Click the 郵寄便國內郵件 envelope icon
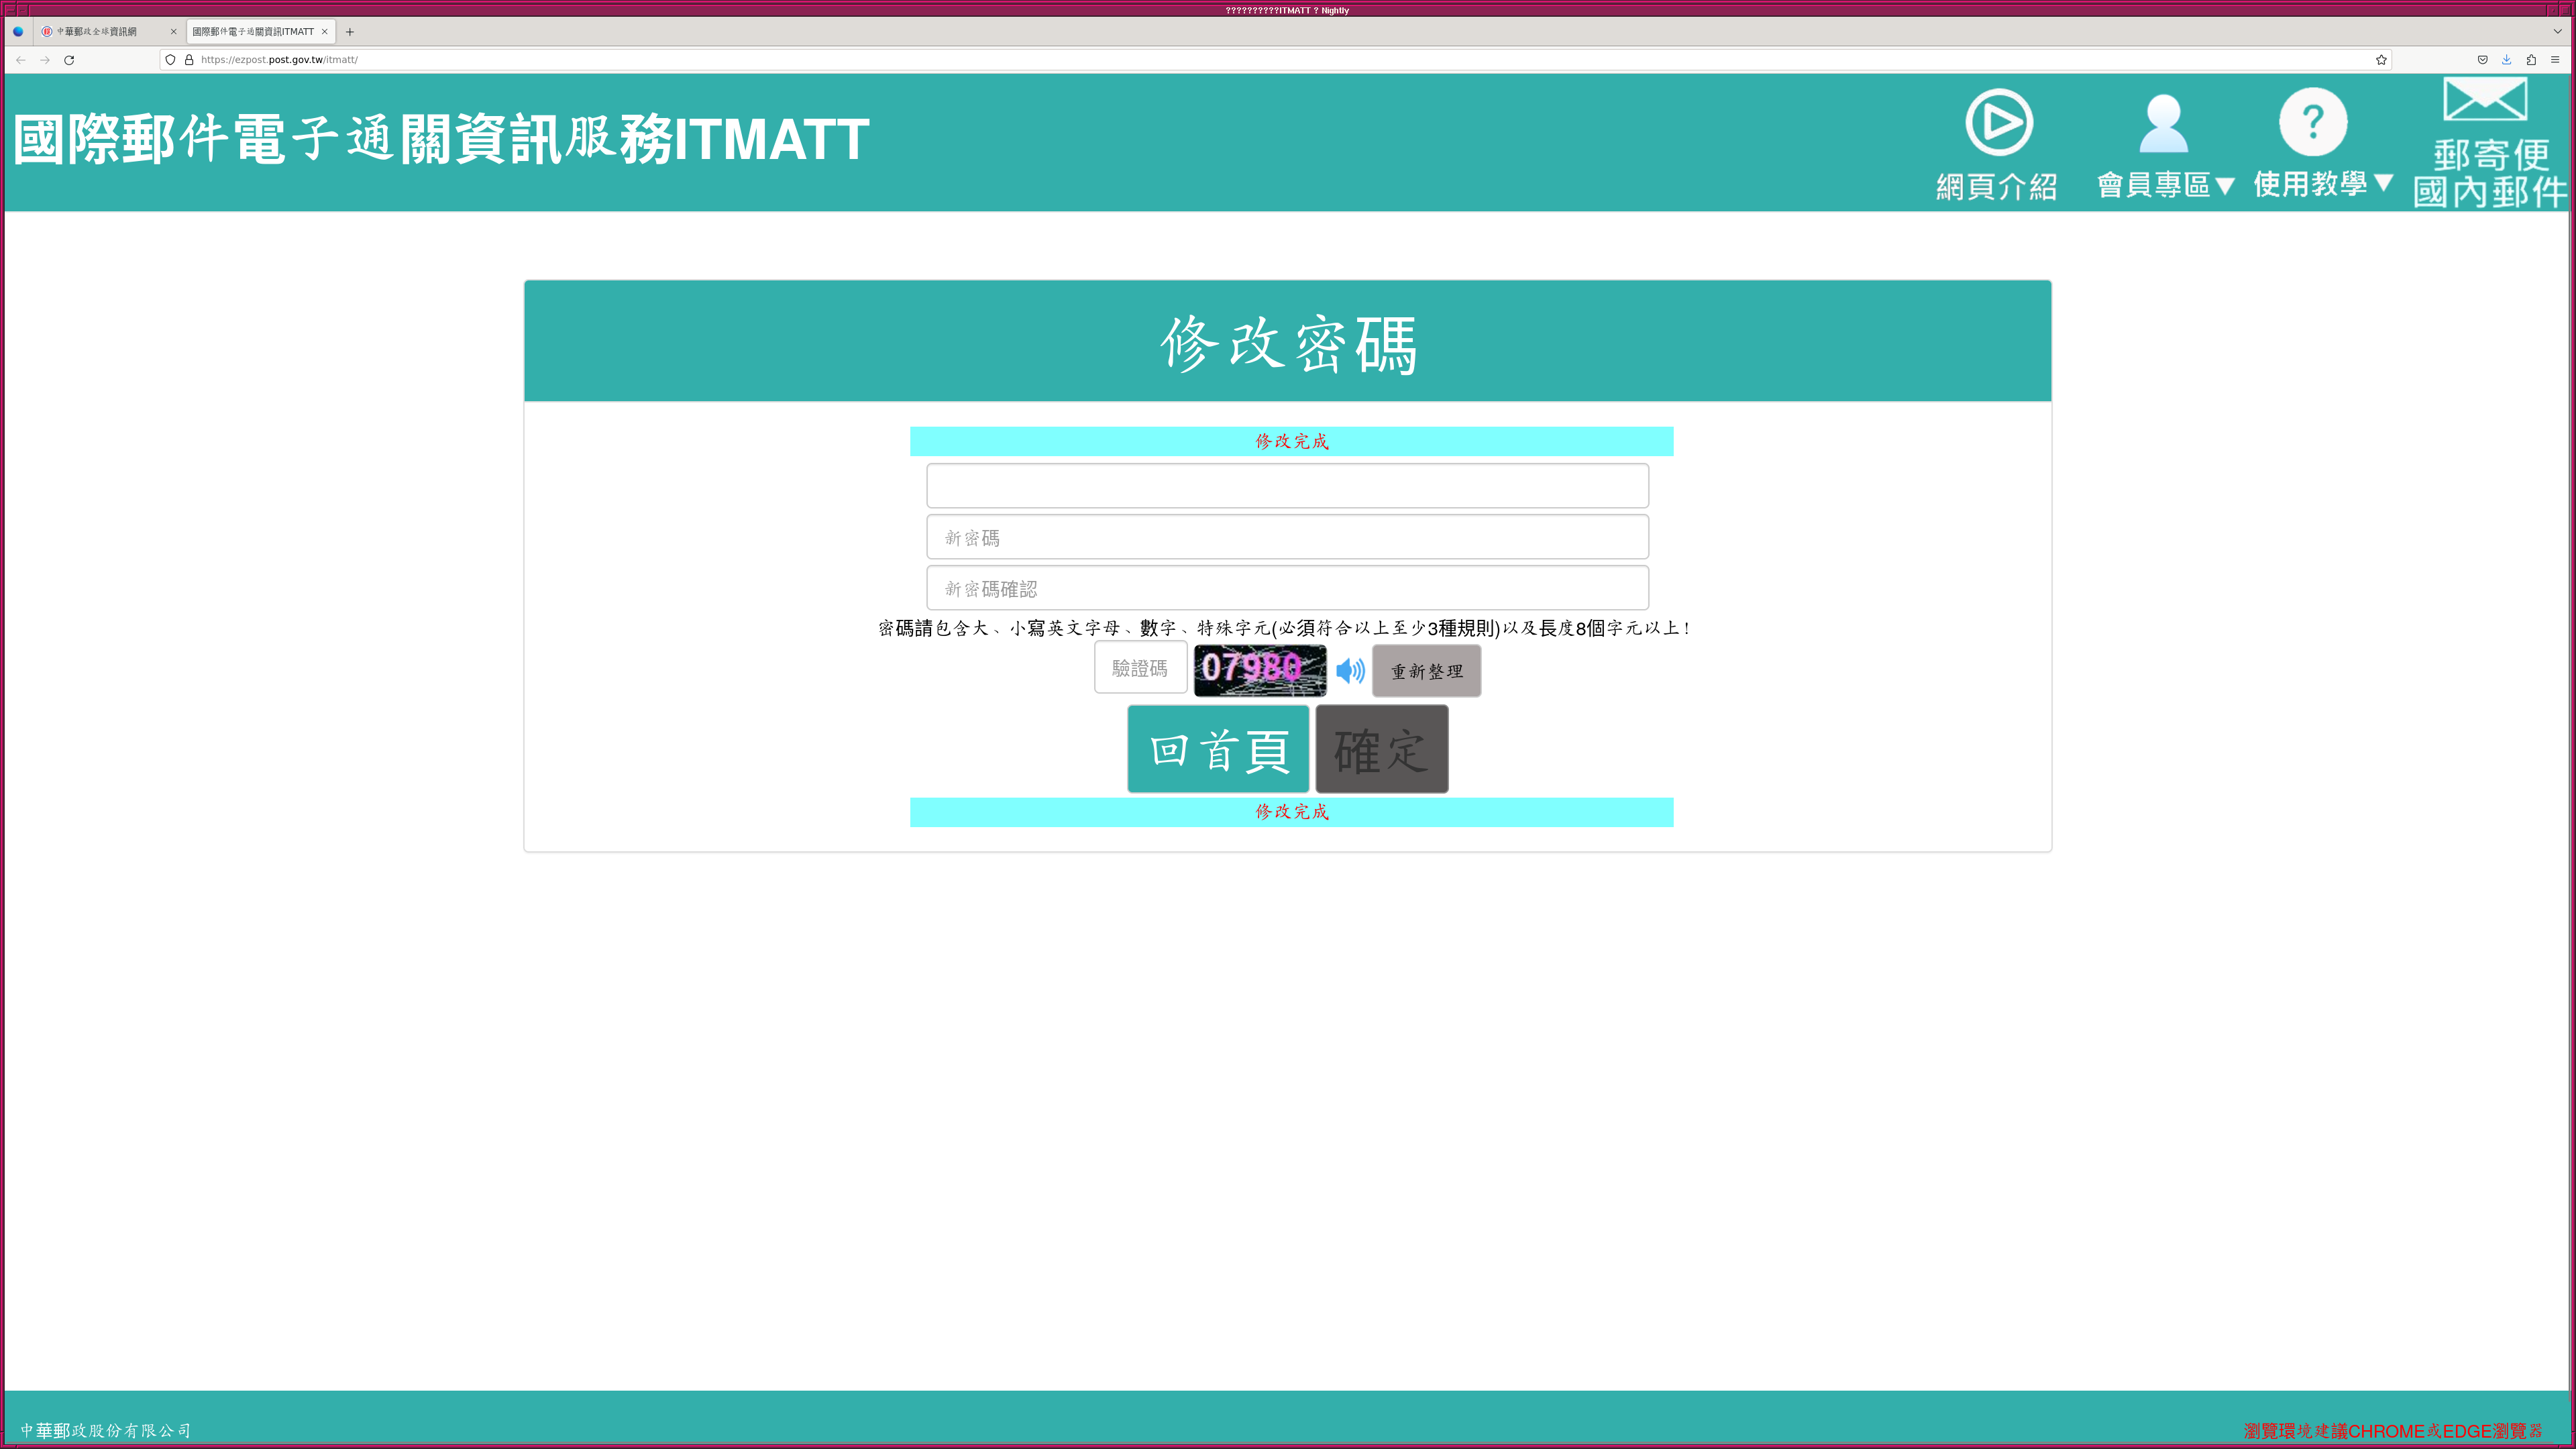The width and height of the screenshot is (2576, 1449). tap(2485, 100)
